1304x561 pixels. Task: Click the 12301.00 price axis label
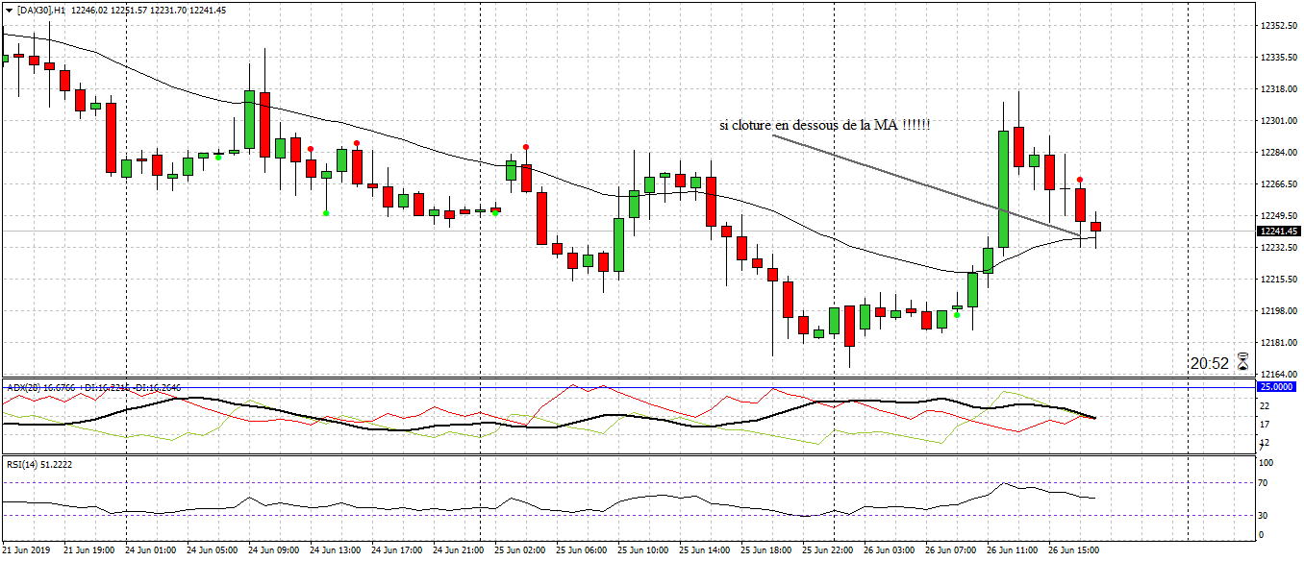pos(1279,121)
